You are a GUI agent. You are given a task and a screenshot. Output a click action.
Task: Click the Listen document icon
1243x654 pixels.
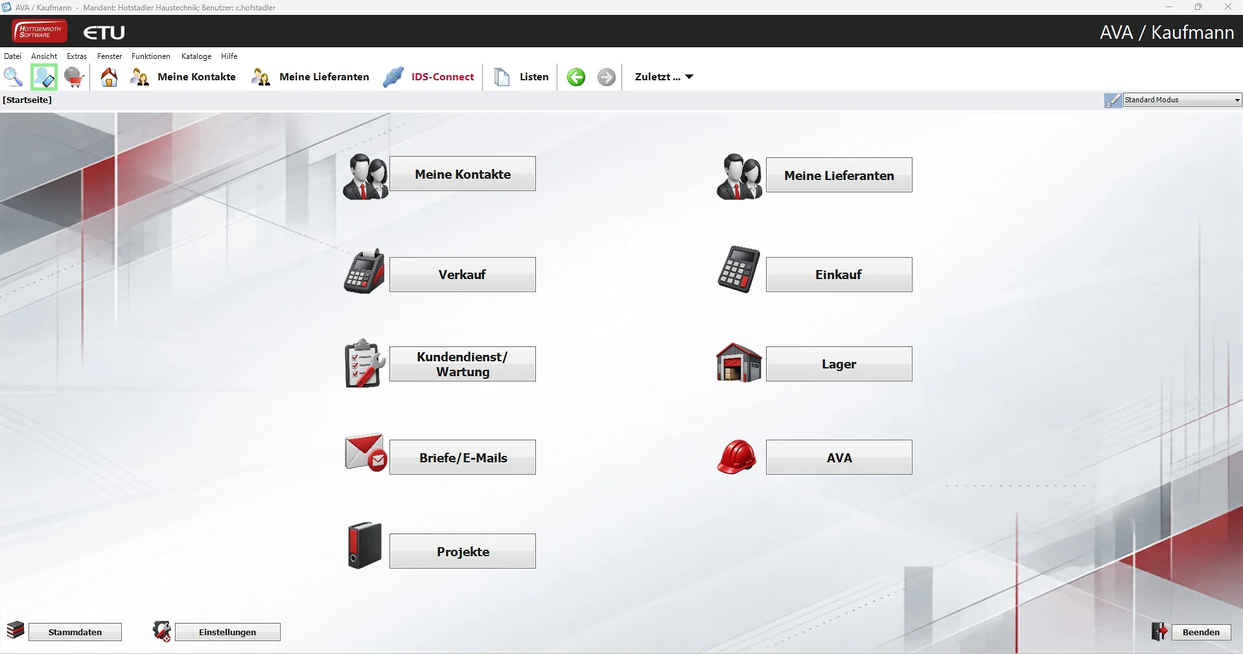pyautogui.click(x=502, y=77)
